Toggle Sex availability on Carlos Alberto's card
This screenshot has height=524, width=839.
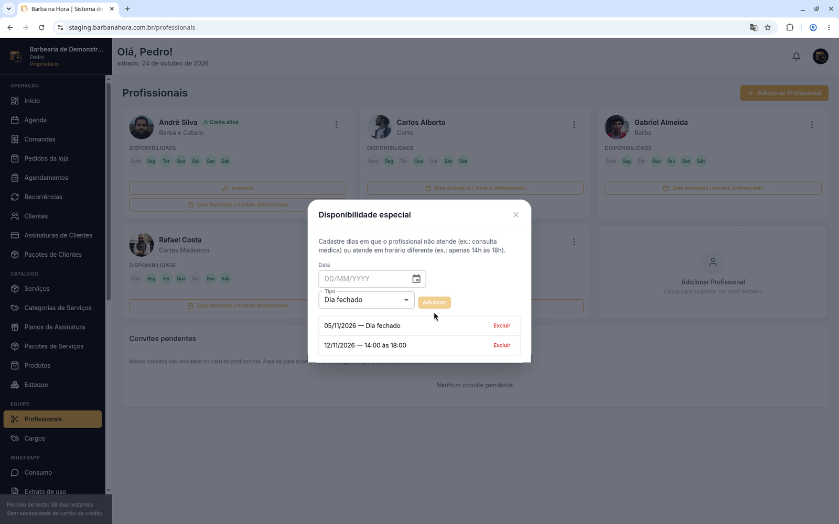pyautogui.click(x=448, y=161)
